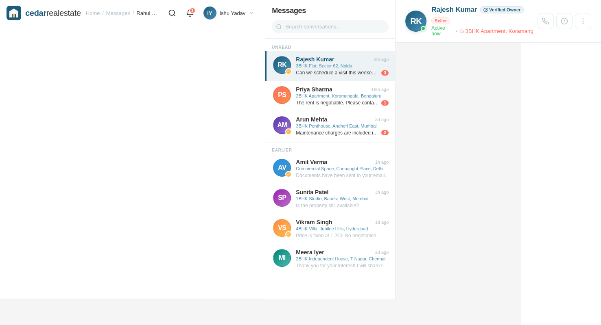The image size is (601, 325).
Task: Open Sunita Patel conversation
Action: 330,199
